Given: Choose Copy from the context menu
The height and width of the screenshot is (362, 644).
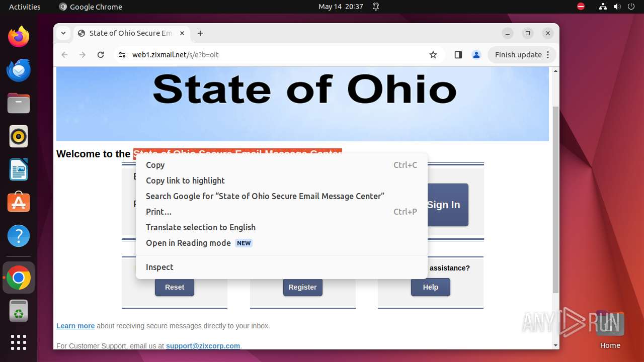Looking at the screenshot, I should (282, 165).
